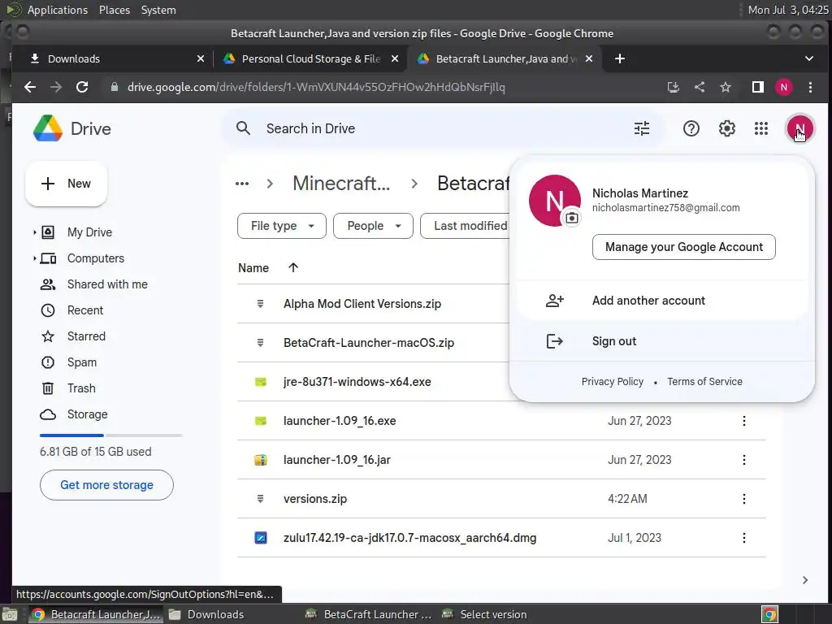The height and width of the screenshot is (624, 832).
Task: Click Get more storage button
Action: [106, 485]
